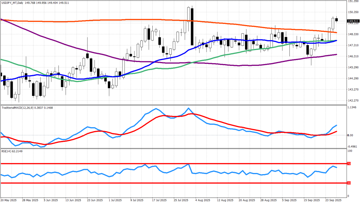
Task: Click the MACD -0.4961 scale label
Action: click(x=353, y=145)
